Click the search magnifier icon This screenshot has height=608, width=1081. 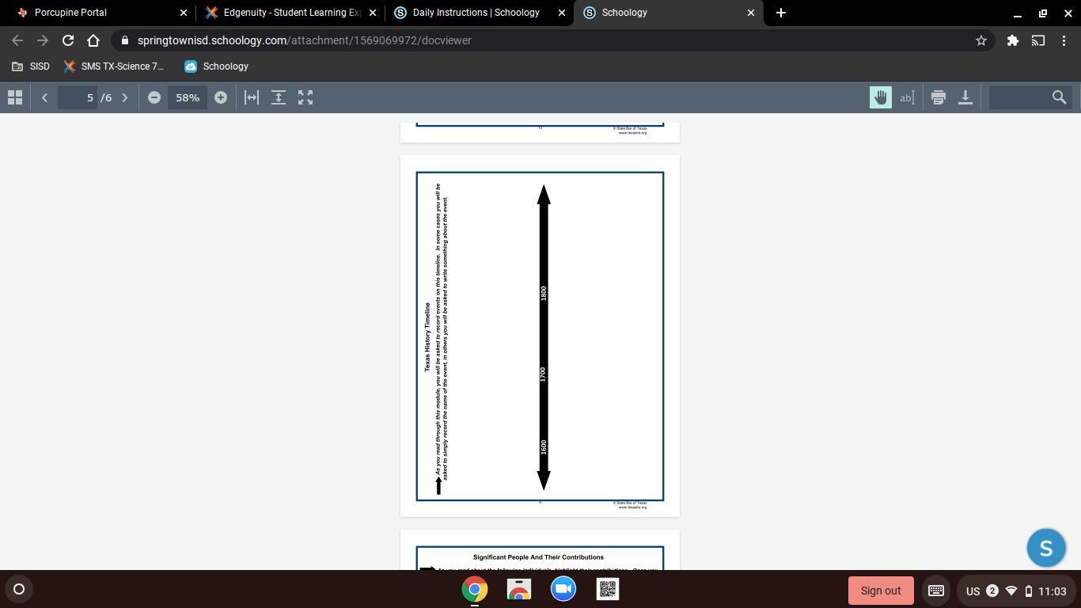1059,97
